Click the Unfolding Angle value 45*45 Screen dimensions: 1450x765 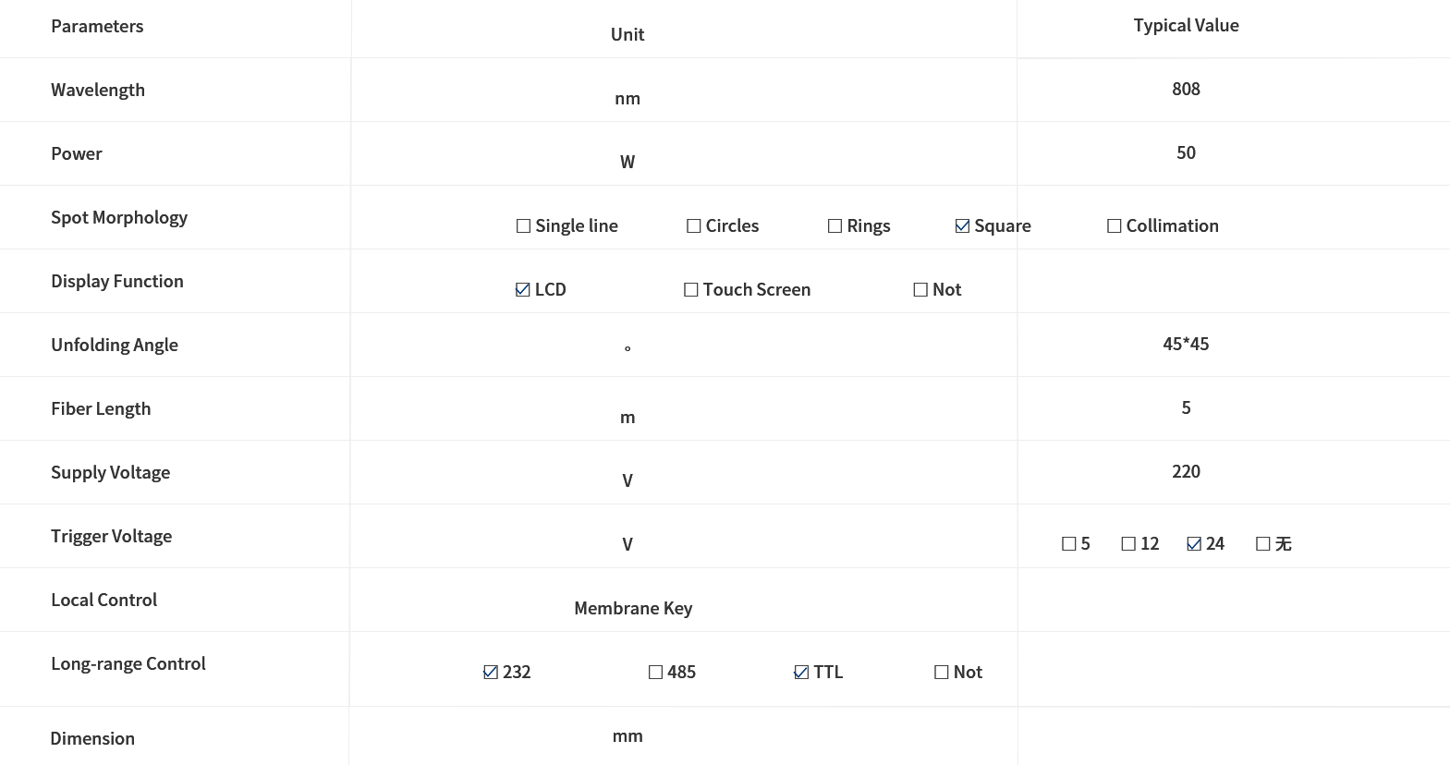coord(1186,345)
